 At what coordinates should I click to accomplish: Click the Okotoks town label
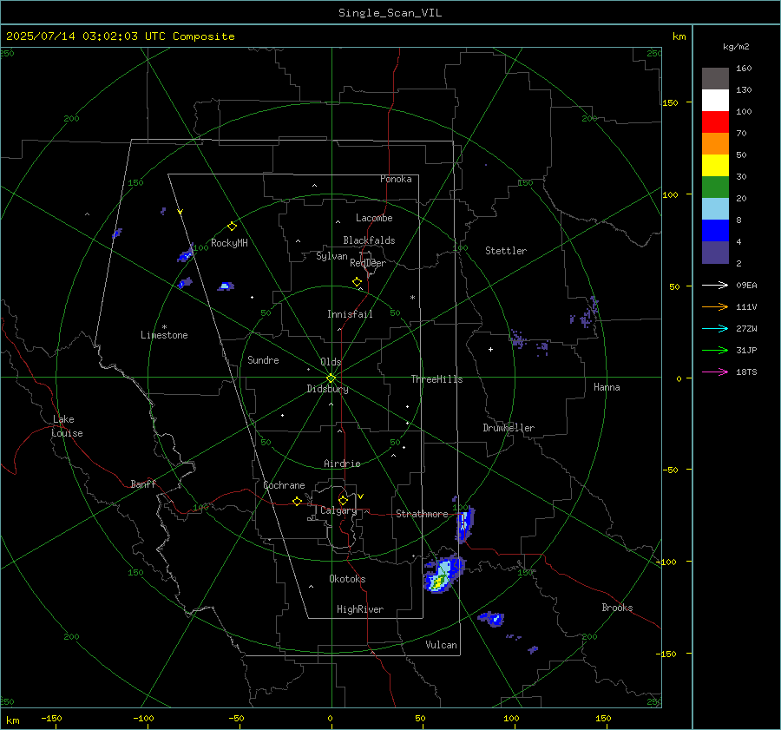tap(347, 579)
